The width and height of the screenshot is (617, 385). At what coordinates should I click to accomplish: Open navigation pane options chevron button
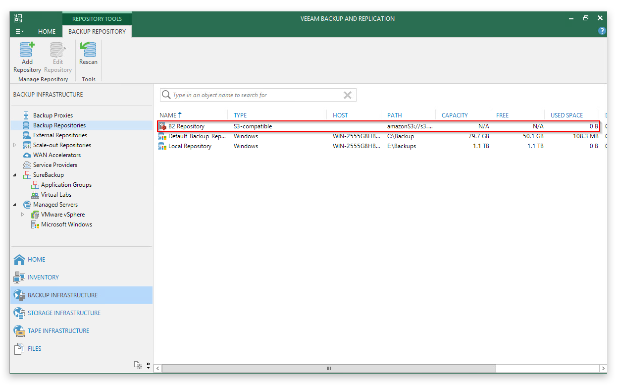click(148, 365)
